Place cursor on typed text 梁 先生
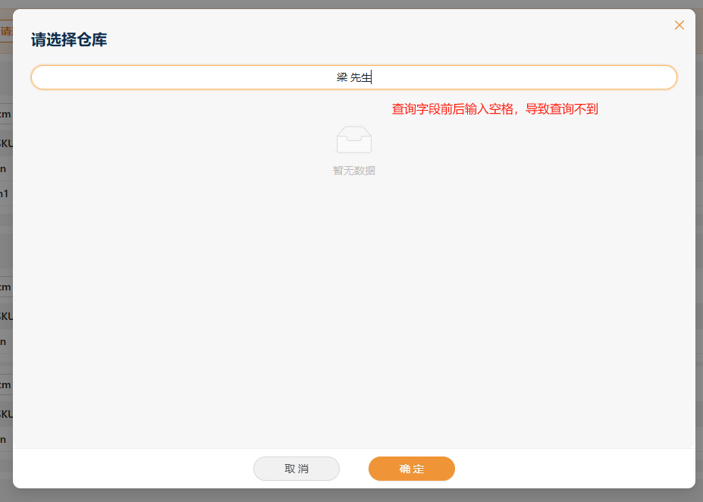Image resolution: width=703 pixels, height=502 pixels. (353, 77)
